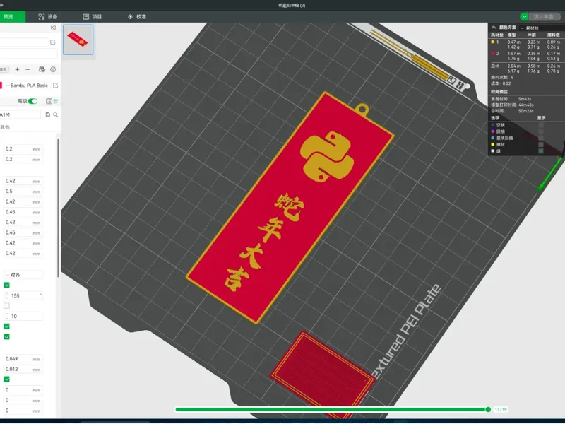
Task: Click the stepper arrows of the 10 field
Action: pyautogui.click(x=7, y=316)
